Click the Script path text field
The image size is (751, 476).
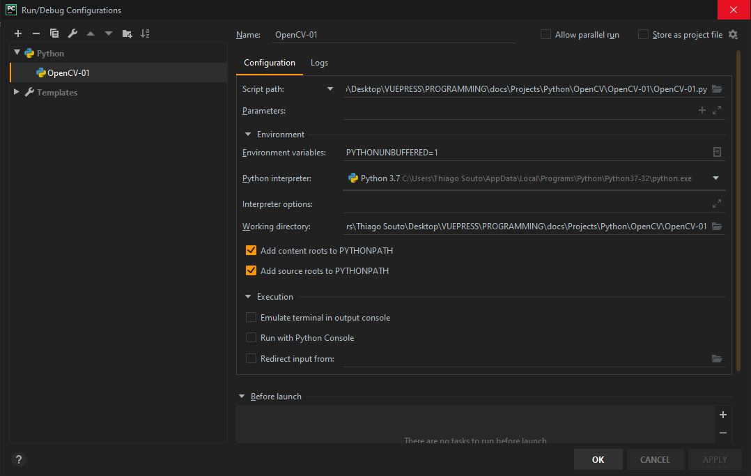(527, 89)
